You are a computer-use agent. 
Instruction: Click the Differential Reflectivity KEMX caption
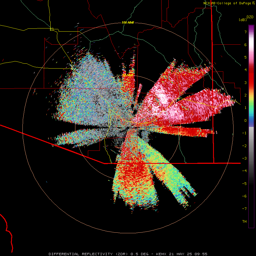tap(128, 254)
